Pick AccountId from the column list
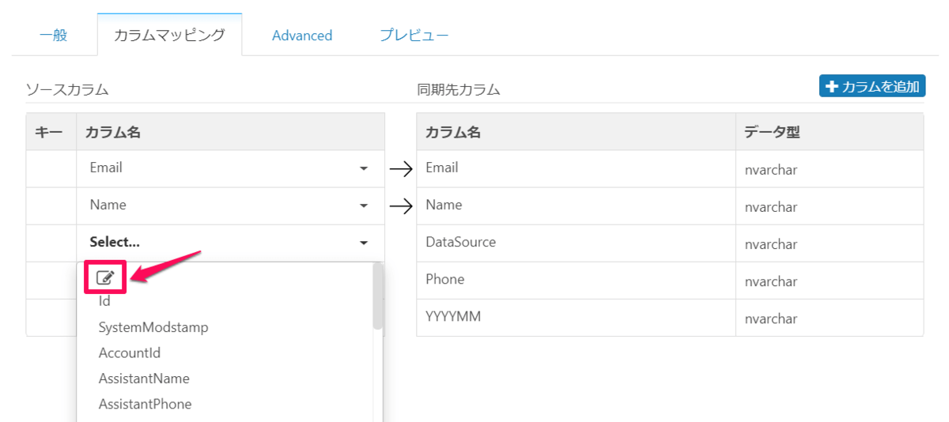The height and width of the screenshot is (422, 949). tap(130, 353)
